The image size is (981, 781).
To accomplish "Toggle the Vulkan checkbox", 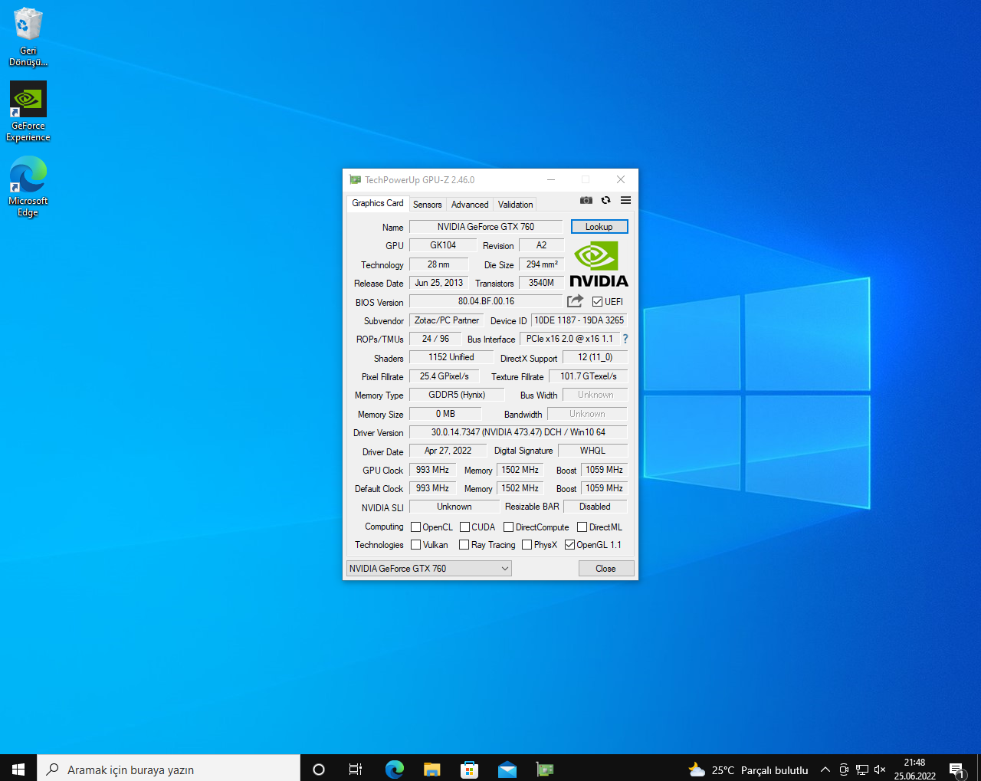I will point(415,545).
